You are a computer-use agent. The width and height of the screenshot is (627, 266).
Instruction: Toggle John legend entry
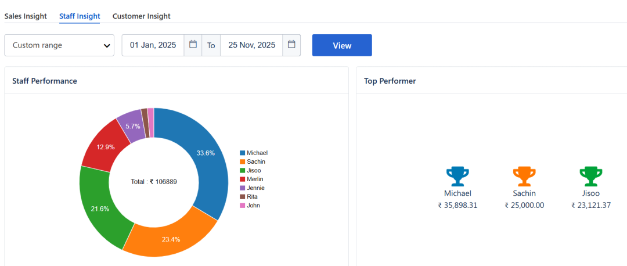[x=253, y=205]
